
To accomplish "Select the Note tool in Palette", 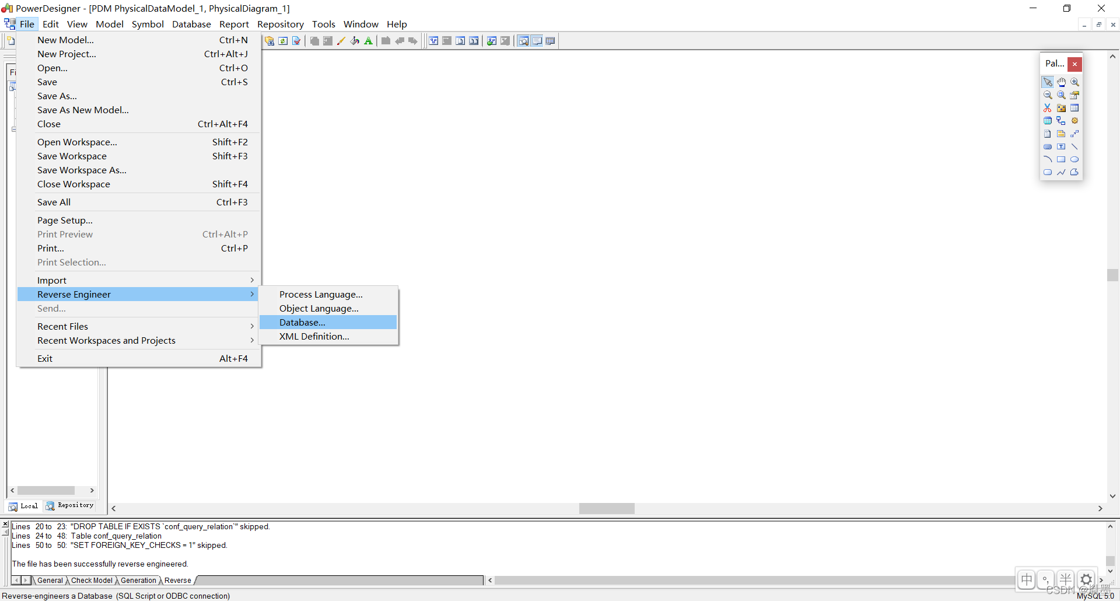I will [x=1061, y=134].
